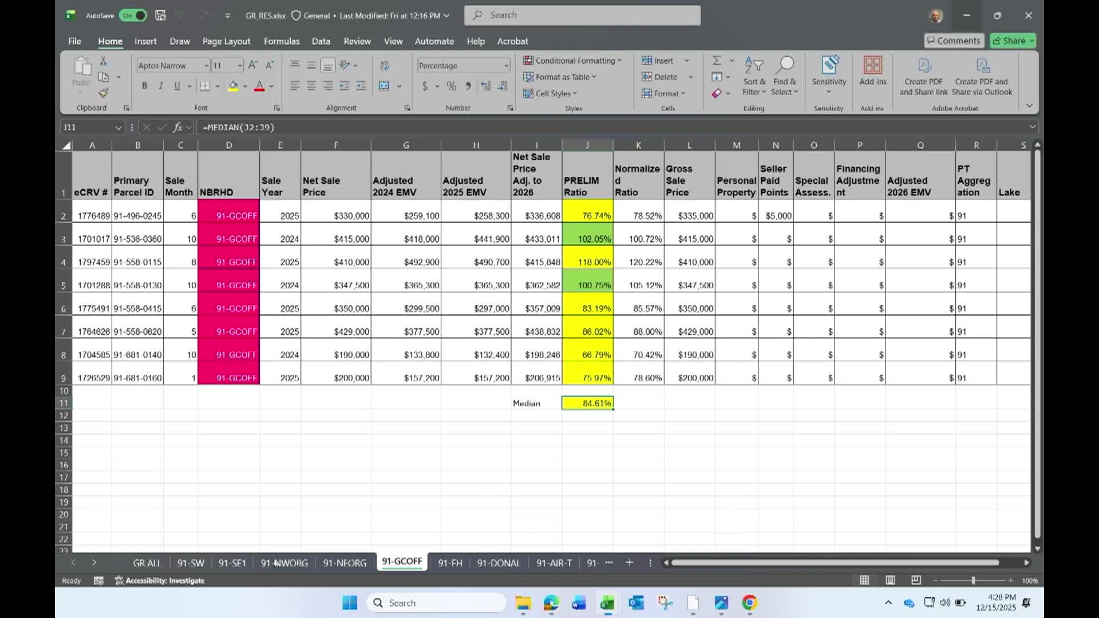1099x618 pixels.
Task: Toggle AutoSave switch off
Action: [133, 15]
